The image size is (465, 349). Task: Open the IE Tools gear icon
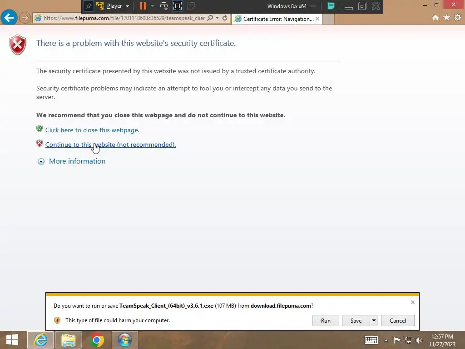coord(458,18)
